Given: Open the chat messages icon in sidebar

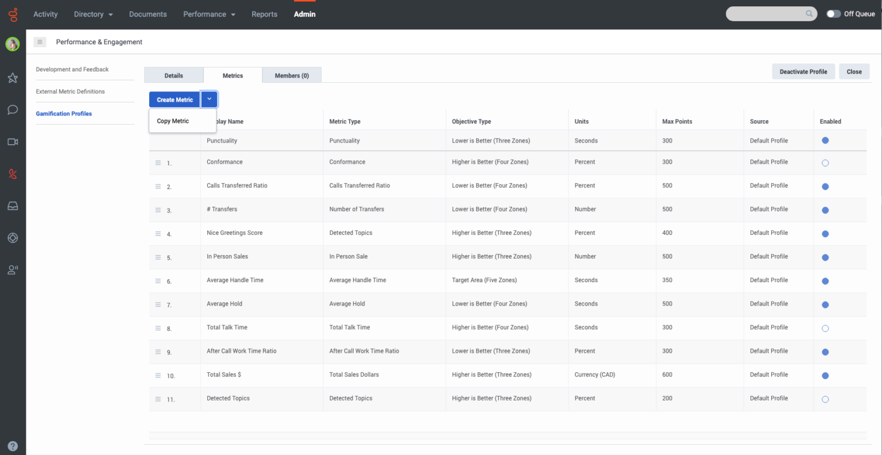Looking at the screenshot, I should coord(13,110).
